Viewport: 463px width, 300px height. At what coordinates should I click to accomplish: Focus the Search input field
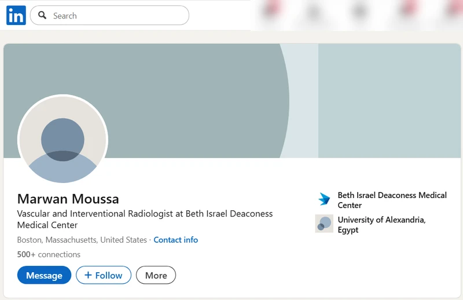tap(116, 16)
